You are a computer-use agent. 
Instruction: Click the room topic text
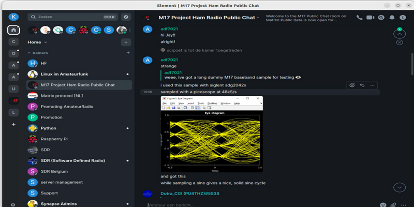306,18
